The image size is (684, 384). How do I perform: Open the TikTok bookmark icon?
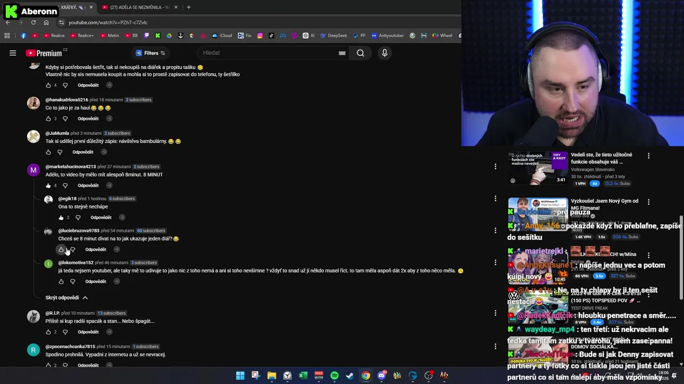(271, 36)
